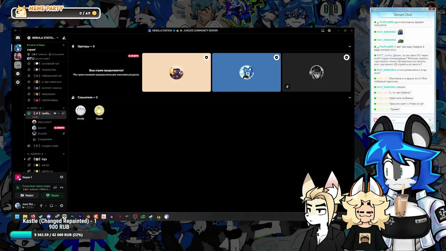The width and height of the screenshot is (446, 251).
Task: Click badge icon on dark speaker tile
Action: coord(346,58)
